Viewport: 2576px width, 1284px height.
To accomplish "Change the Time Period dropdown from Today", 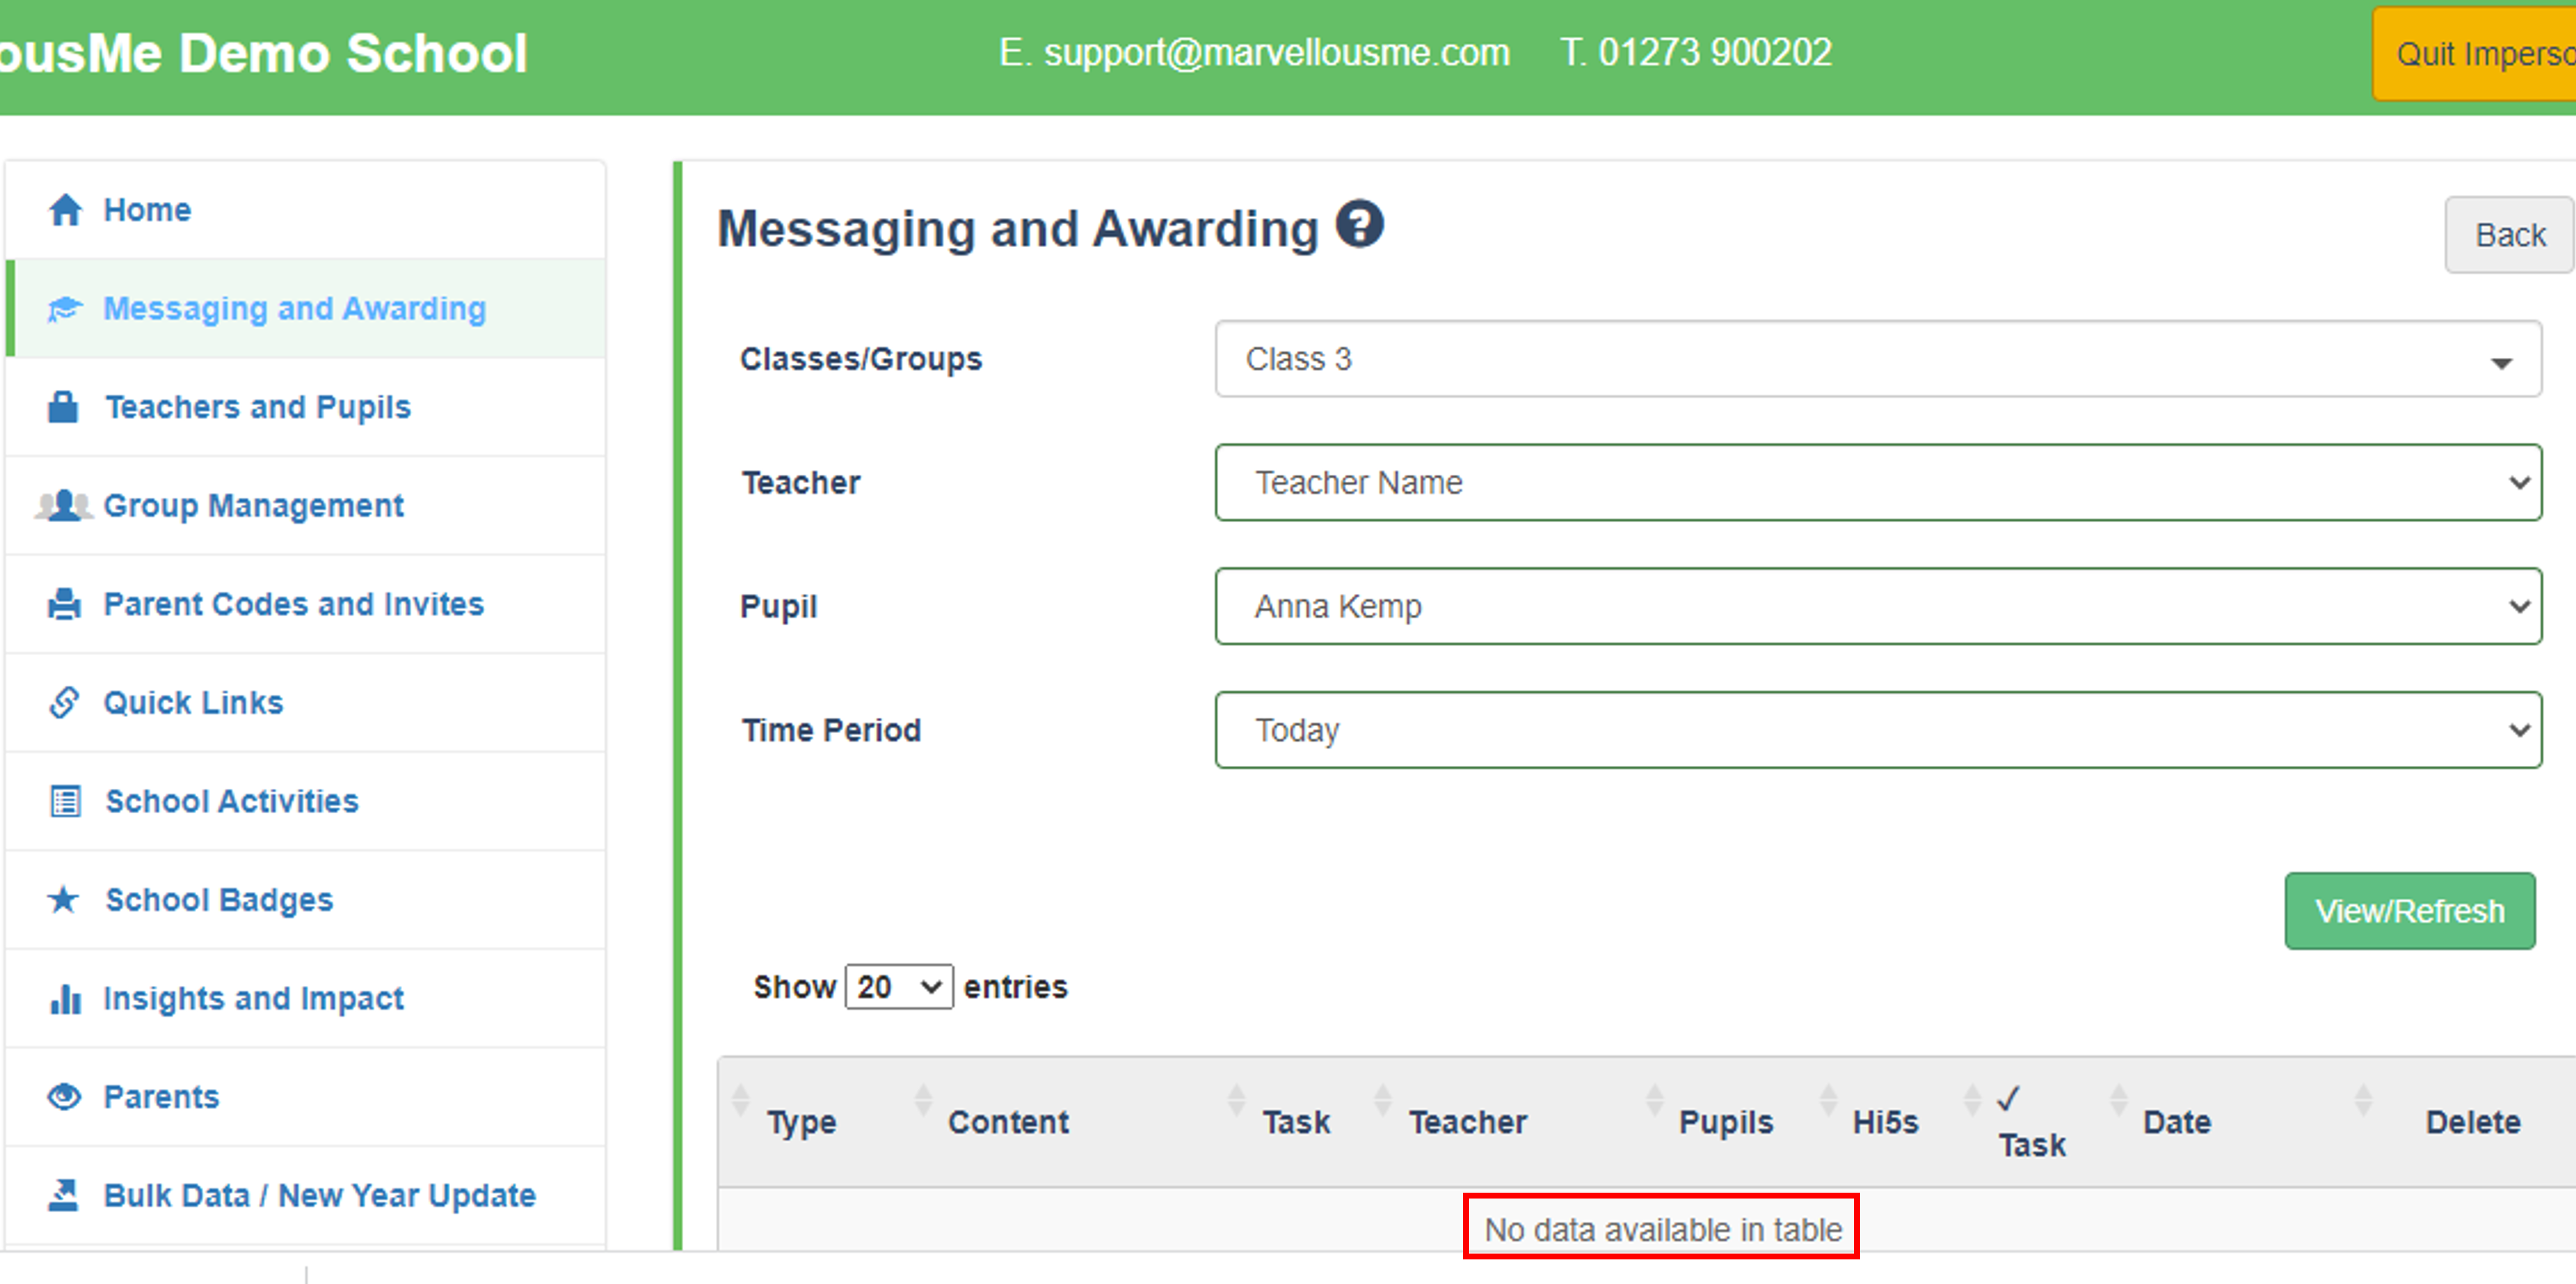I will click(x=1877, y=730).
